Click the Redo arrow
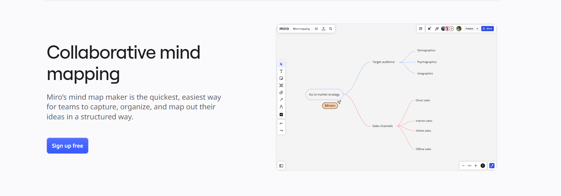The image size is (561, 196). (x=281, y=131)
